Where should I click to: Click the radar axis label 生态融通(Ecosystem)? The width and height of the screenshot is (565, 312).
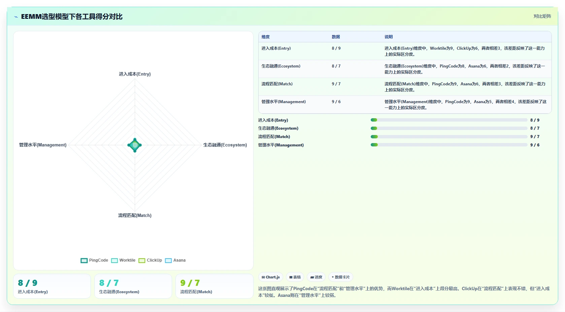[x=225, y=145]
